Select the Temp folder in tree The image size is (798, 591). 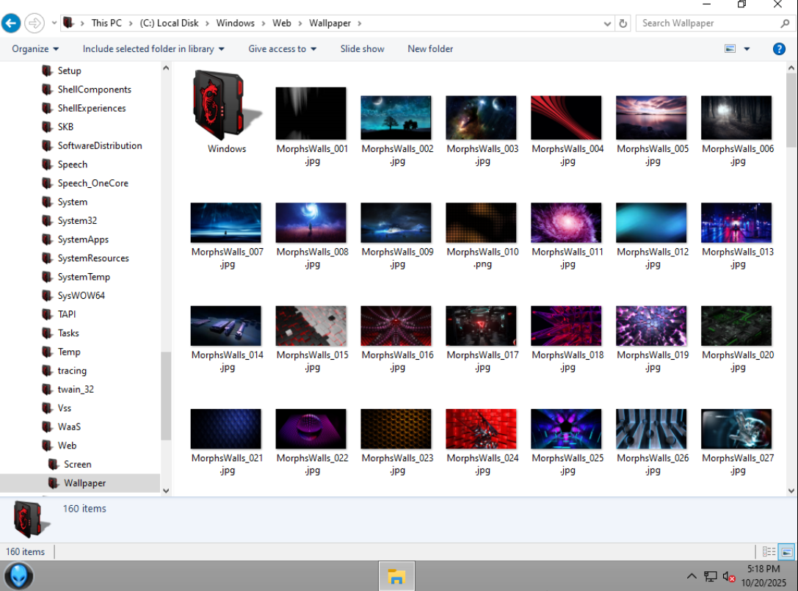point(69,352)
